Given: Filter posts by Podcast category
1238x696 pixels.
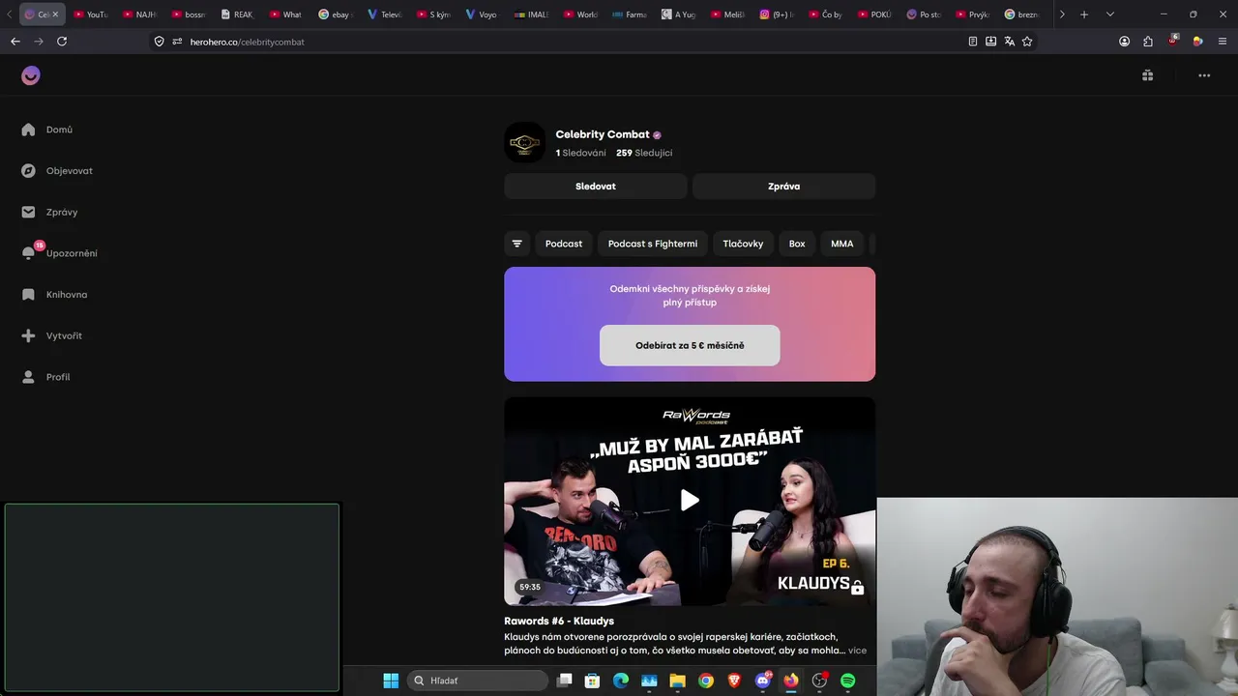Looking at the screenshot, I should (x=564, y=244).
